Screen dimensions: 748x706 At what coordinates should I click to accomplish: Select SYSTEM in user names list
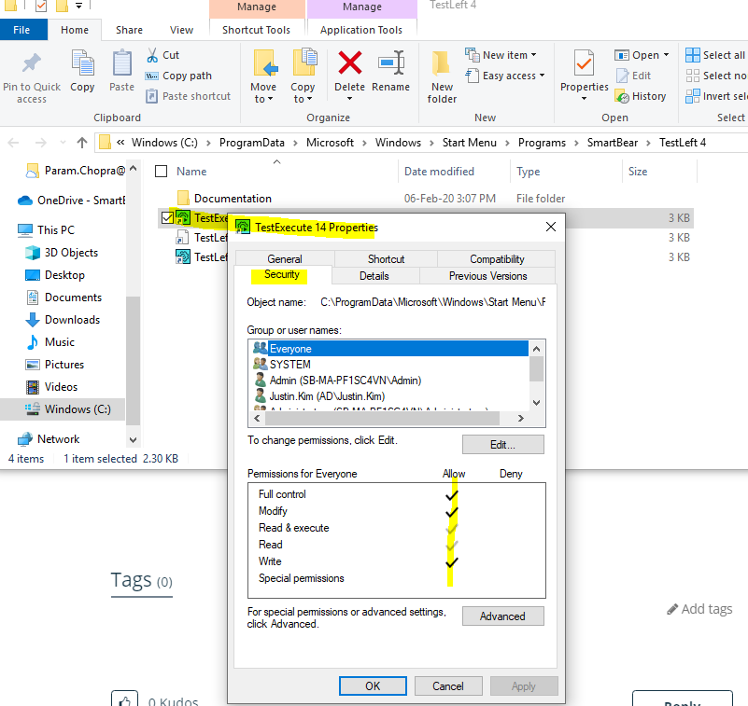coord(290,365)
